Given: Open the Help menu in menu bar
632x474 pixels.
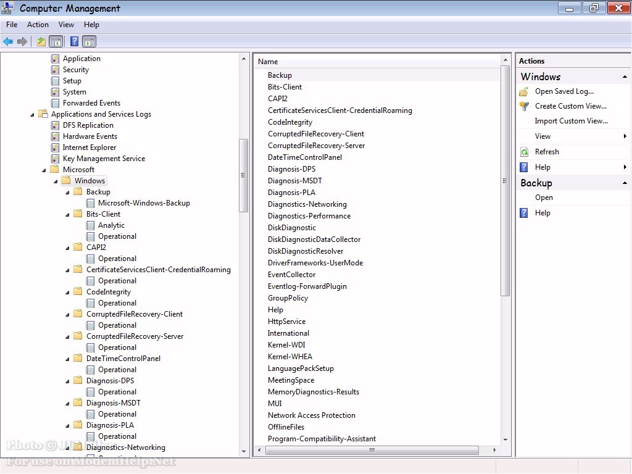Looking at the screenshot, I should click(x=91, y=25).
